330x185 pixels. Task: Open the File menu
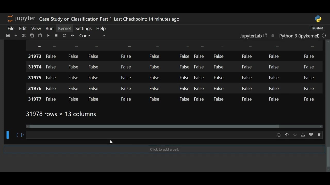pos(11,29)
